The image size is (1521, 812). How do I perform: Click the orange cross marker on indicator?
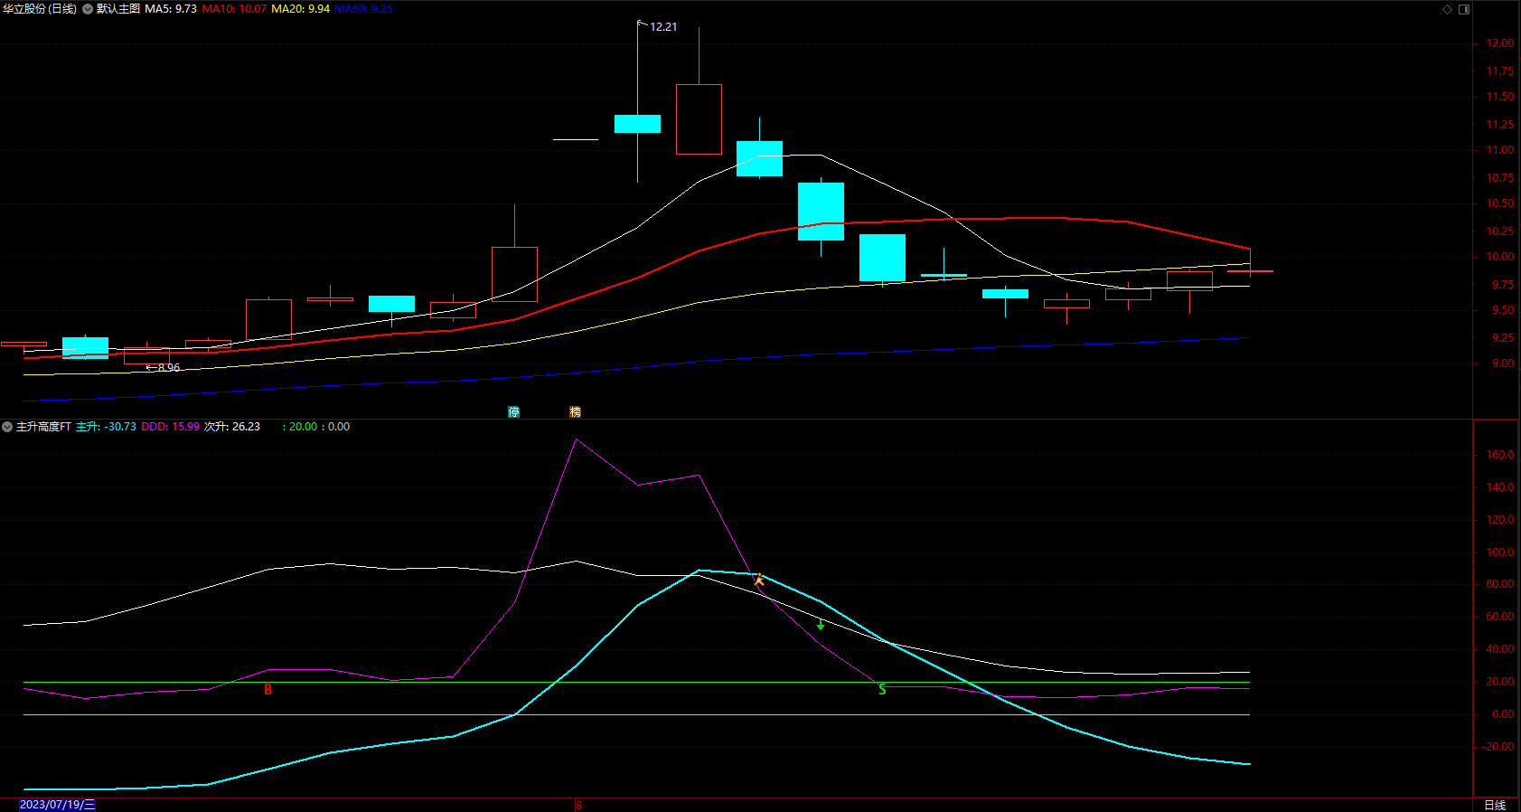[x=759, y=580]
